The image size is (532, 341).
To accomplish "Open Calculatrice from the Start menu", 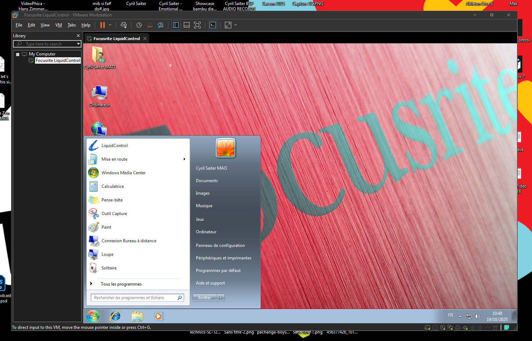I will (x=138, y=186).
